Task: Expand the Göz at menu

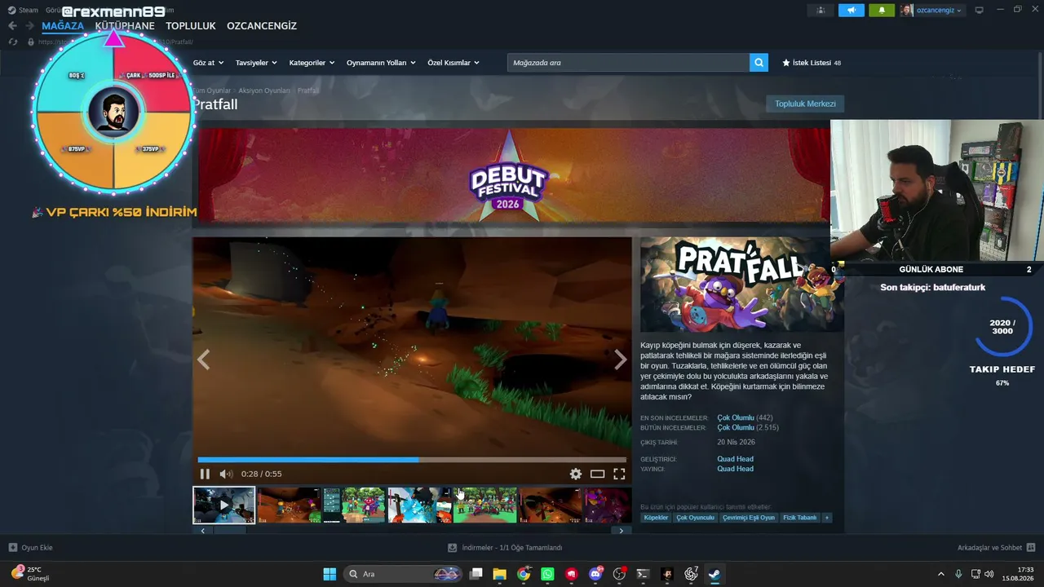Action: (208, 63)
